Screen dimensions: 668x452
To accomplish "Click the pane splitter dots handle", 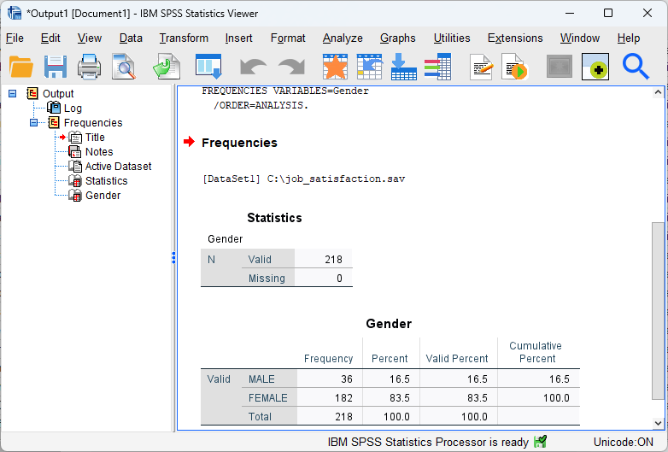I will pyautogui.click(x=173, y=258).
